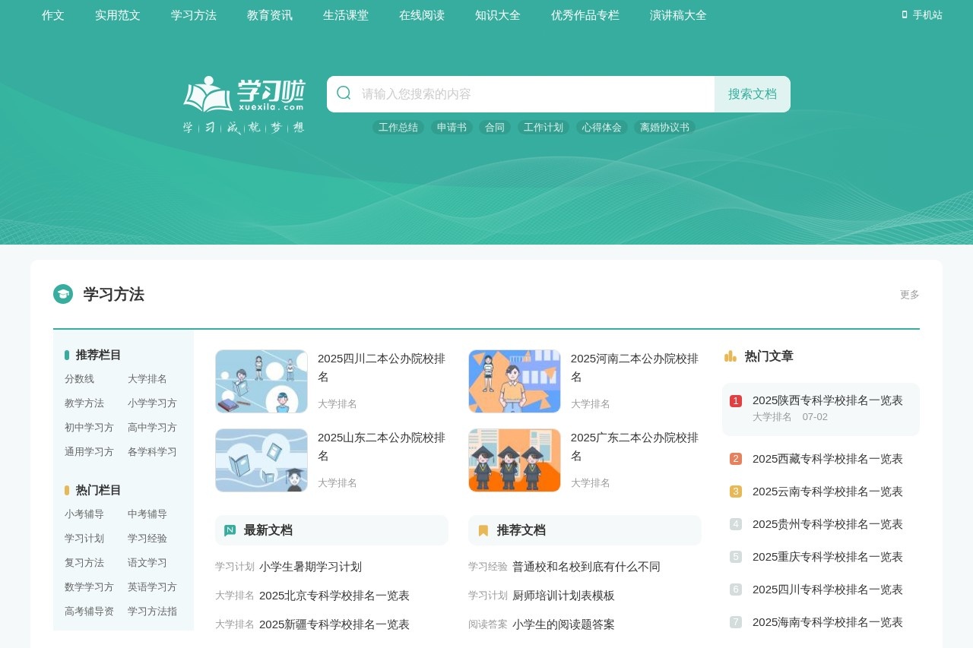Open 大学排名 in 推荐栏目 sidebar
The image size is (973, 648).
(147, 379)
